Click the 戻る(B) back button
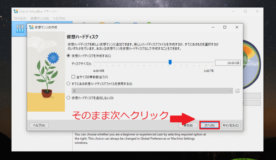This screenshot has width=276, height=160. 188,125
